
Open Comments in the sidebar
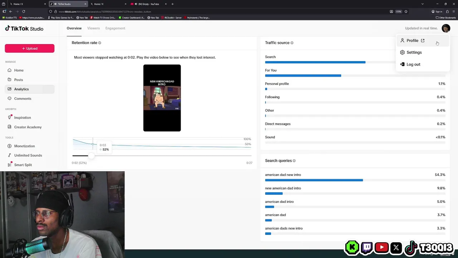(30, 99)
